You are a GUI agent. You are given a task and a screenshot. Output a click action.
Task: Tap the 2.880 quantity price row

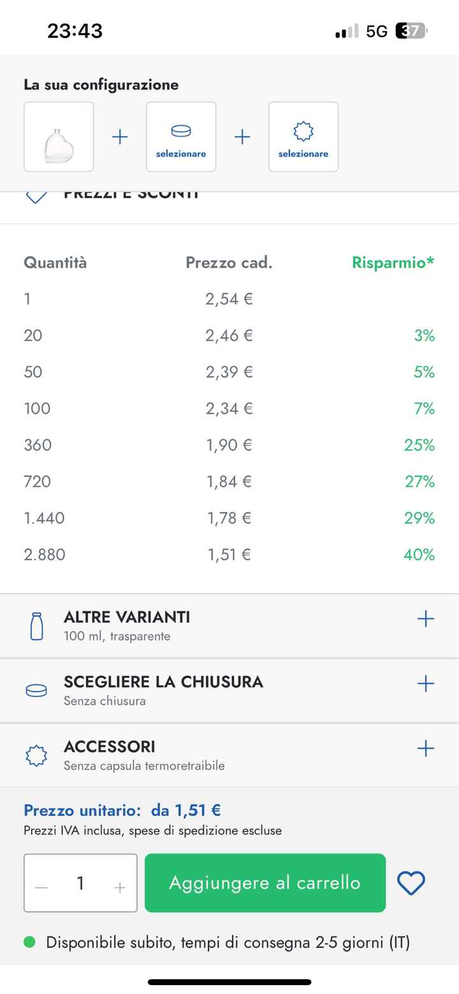pyautogui.click(x=229, y=555)
